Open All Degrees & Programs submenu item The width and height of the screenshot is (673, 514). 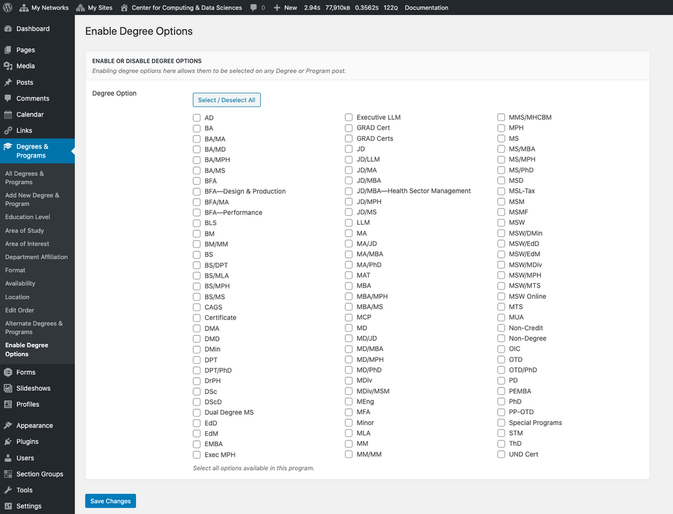[x=24, y=178]
